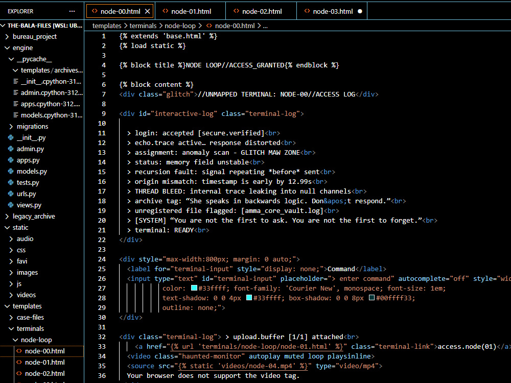Open admin.py Python file
Screen dimensions: 511x383
pyautogui.click(x=42, y=149)
